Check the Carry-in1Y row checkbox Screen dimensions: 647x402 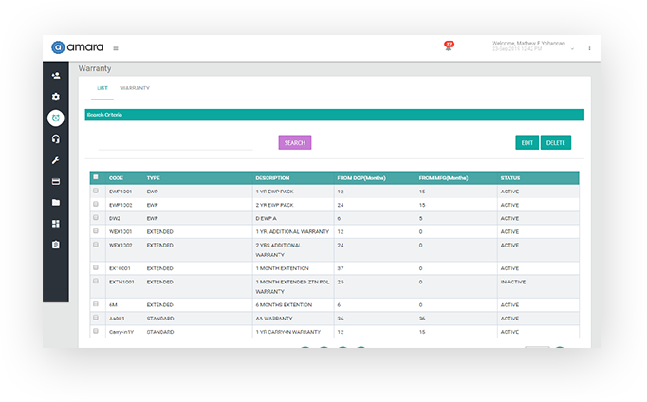pyautogui.click(x=96, y=331)
